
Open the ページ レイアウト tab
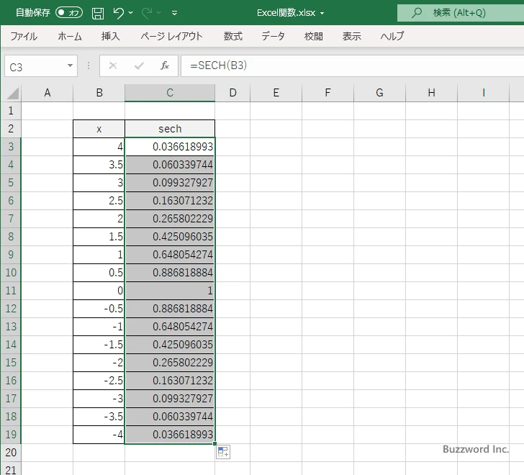coord(171,36)
